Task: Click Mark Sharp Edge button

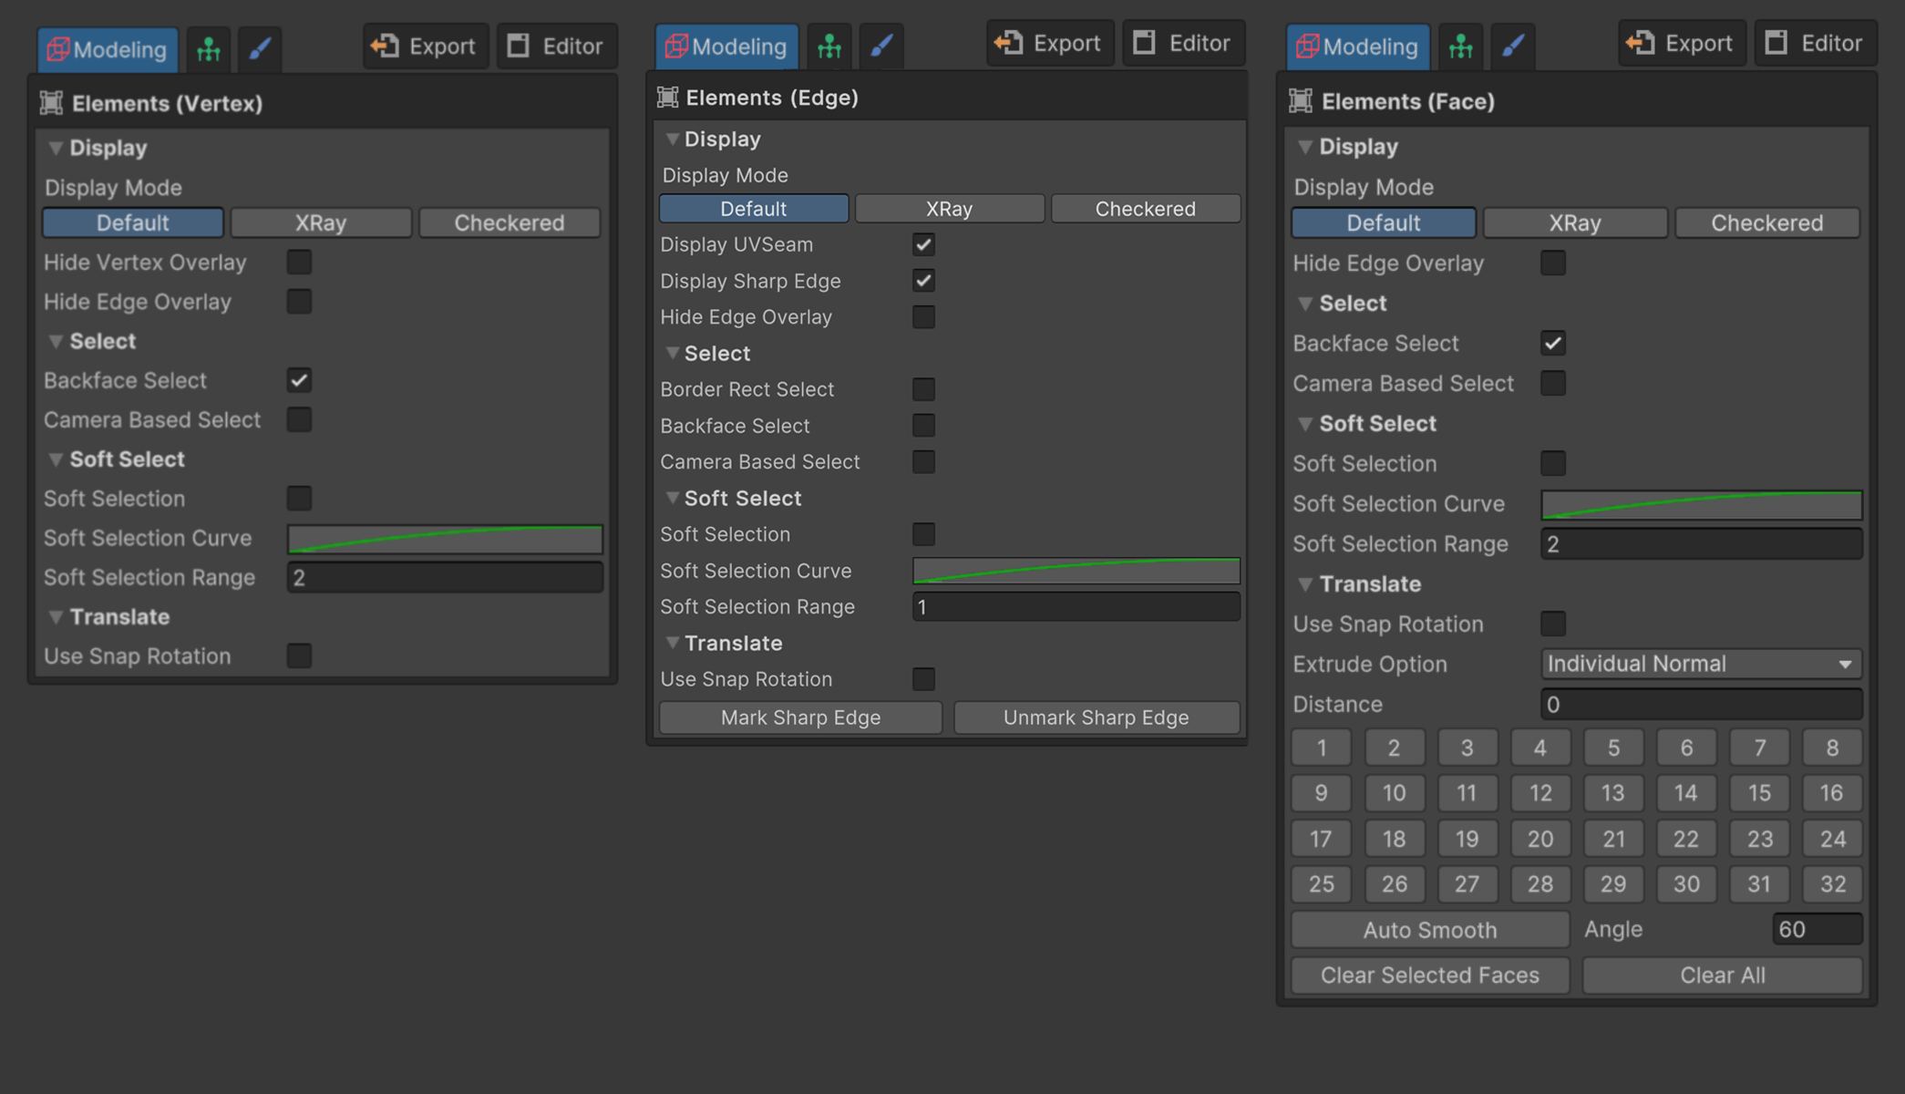Action: (x=800, y=717)
